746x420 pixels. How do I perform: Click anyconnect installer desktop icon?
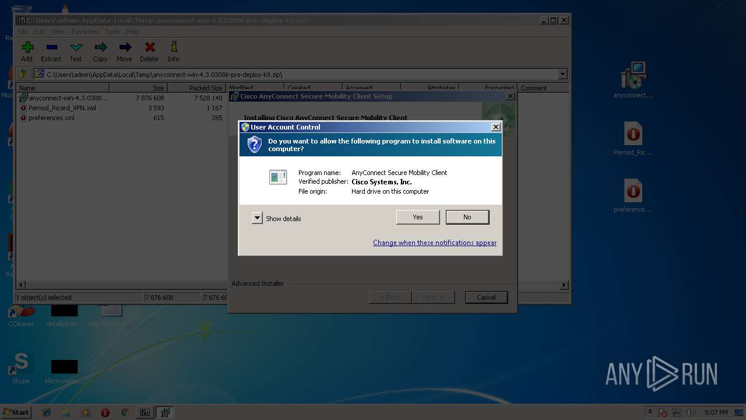click(633, 81)
